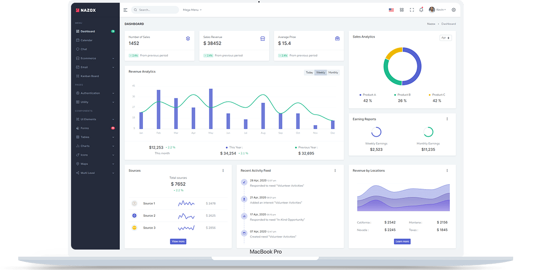
Task: Click the Learn more button
Action: pos(402,241)
